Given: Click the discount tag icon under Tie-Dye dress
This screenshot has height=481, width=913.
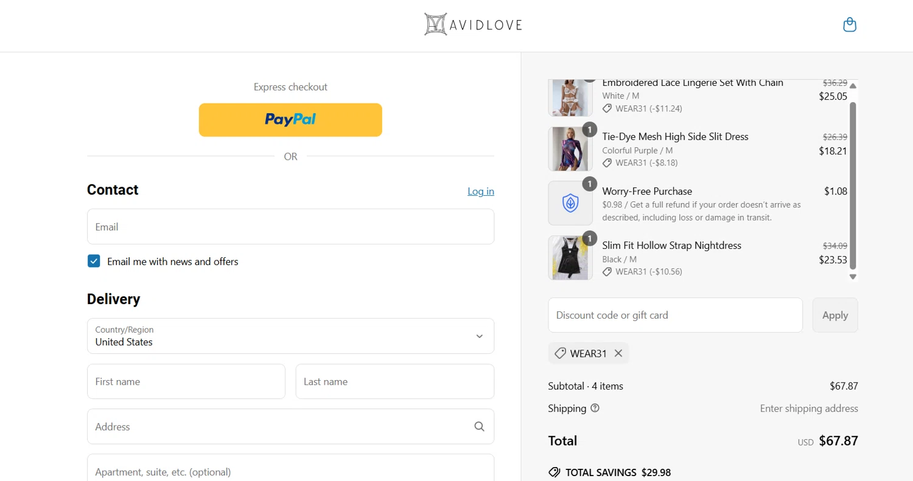Looking at the screenshot, I should [x=607, y=163].
